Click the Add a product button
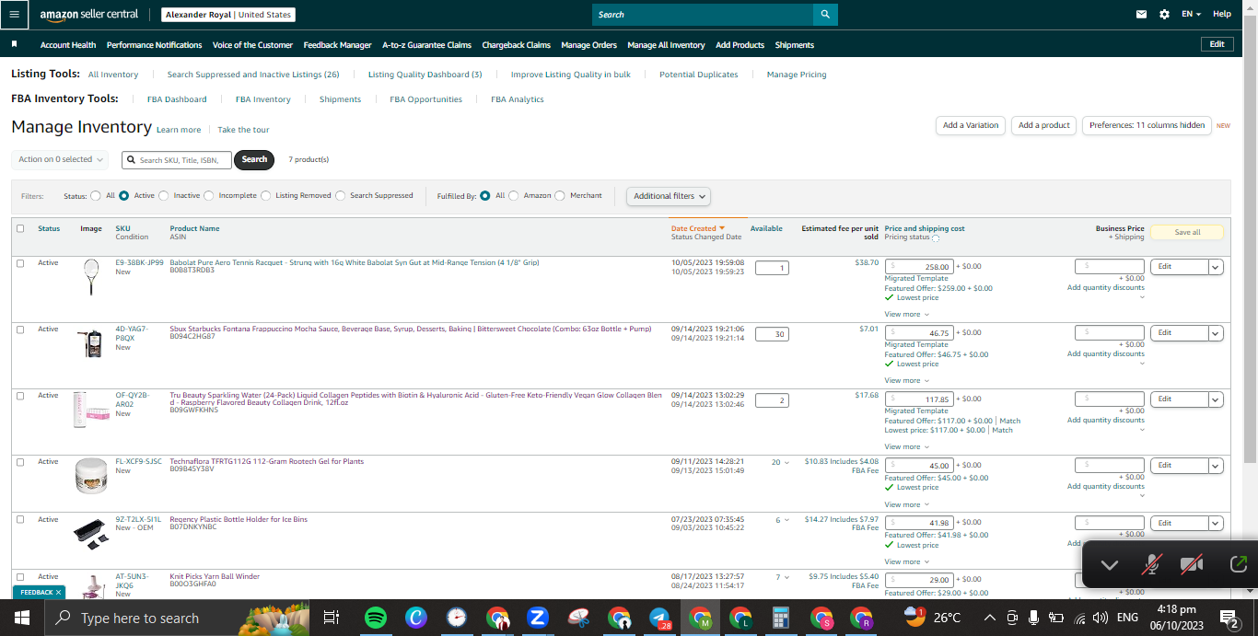The image size is (1258, 636). [1044, 125]
